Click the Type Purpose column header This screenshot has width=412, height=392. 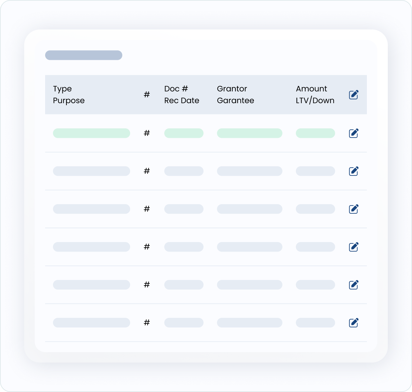[69, 95]
